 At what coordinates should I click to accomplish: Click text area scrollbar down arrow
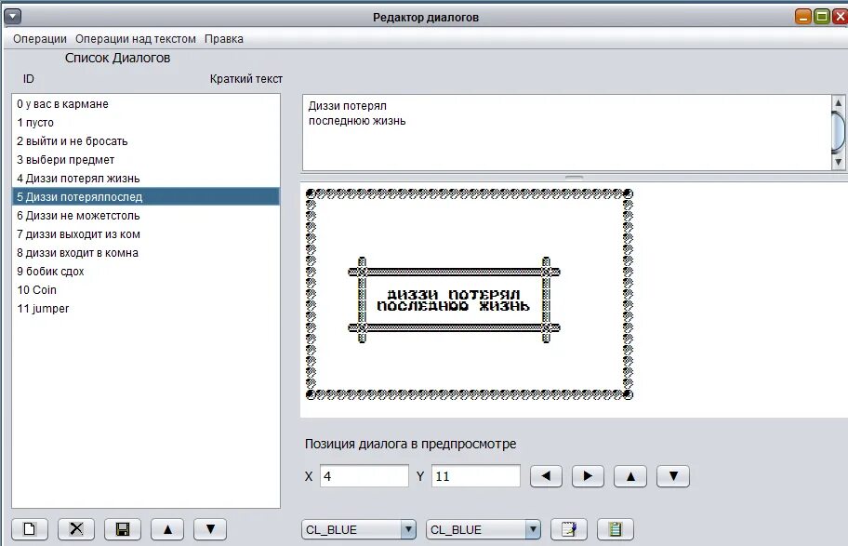click(x=838, y=161)
